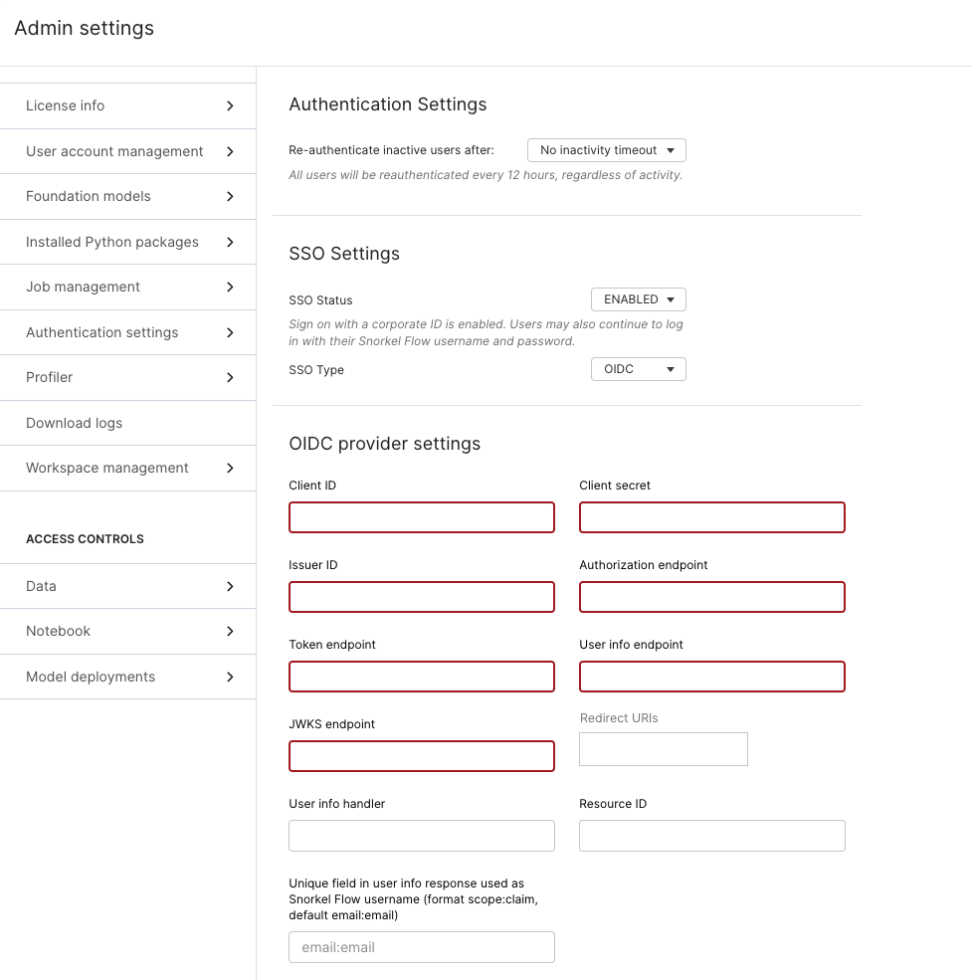
Task: Open Authentication settings in the sidebar
Action: [127, 332]
